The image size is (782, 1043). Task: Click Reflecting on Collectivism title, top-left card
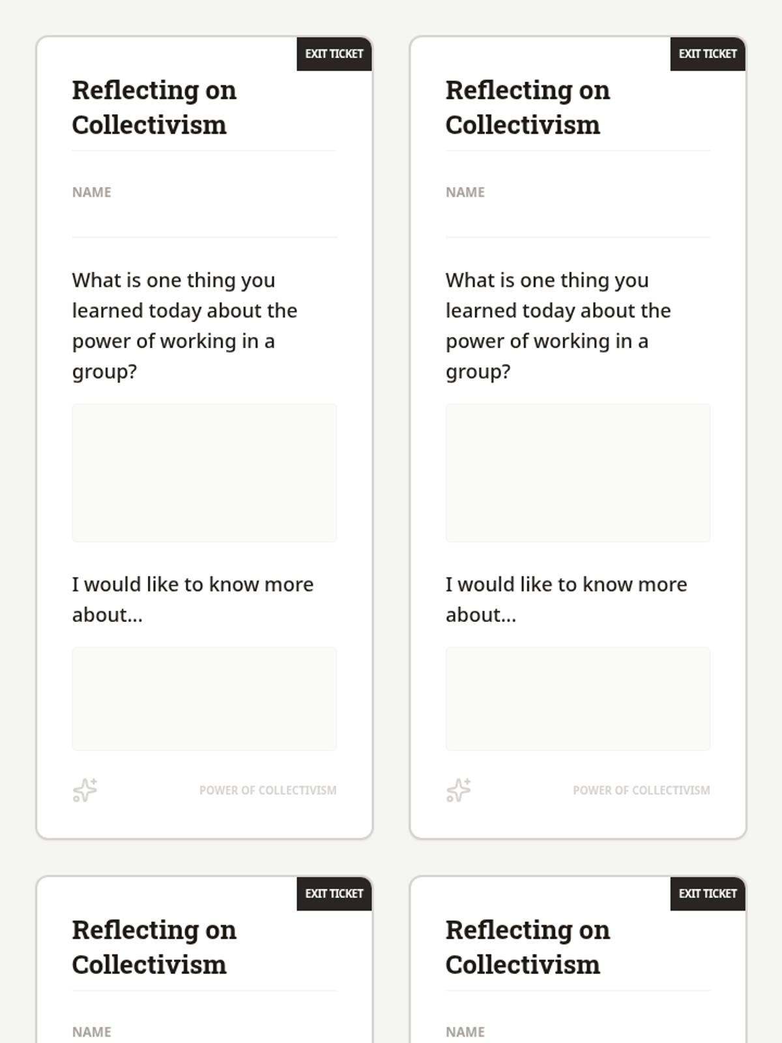(x=154, y=108)
